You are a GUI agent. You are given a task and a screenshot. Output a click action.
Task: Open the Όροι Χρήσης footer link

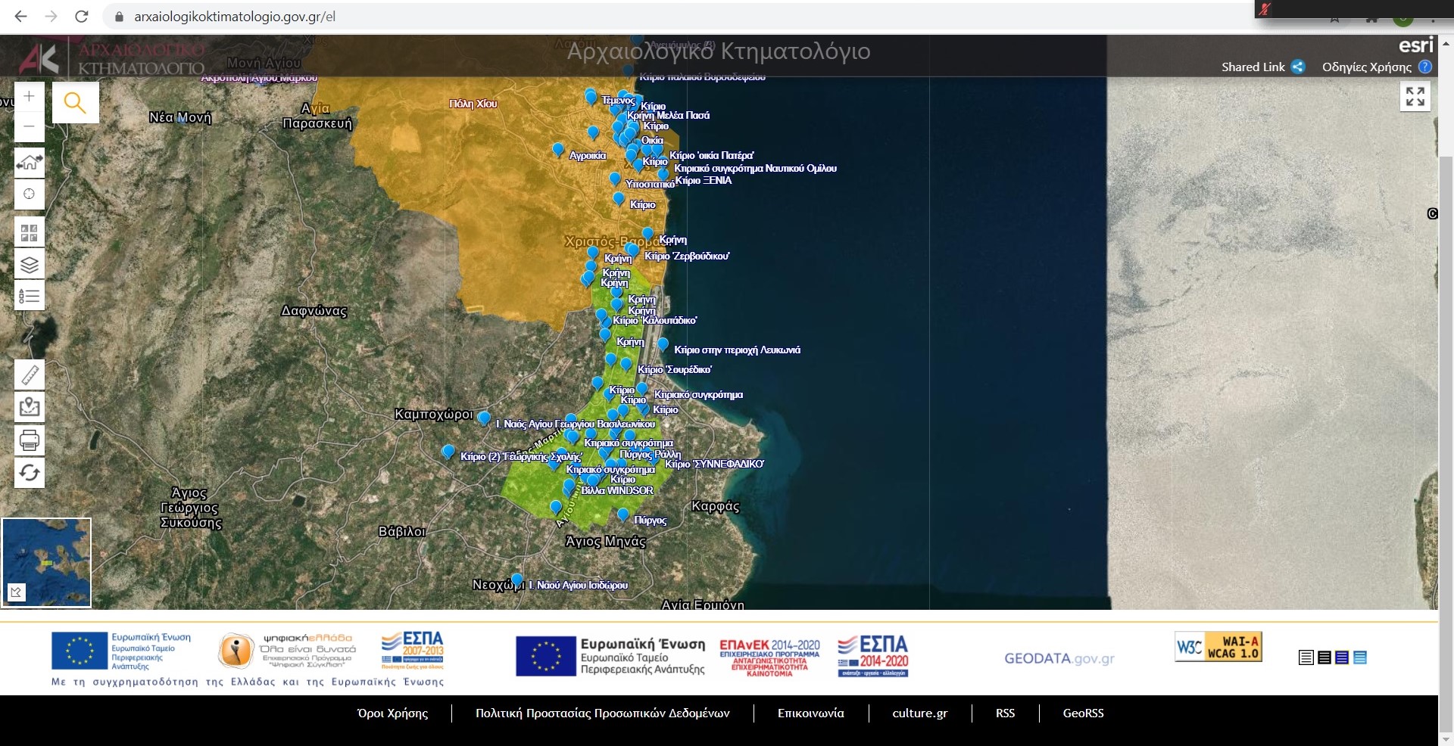click(392, 713)
